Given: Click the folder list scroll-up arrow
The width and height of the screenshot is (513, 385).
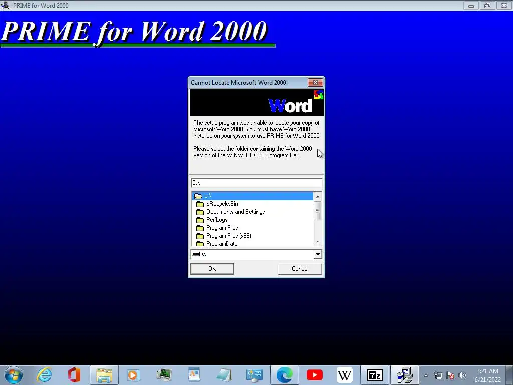Looking at the screenshot, I should coord(317,196).
